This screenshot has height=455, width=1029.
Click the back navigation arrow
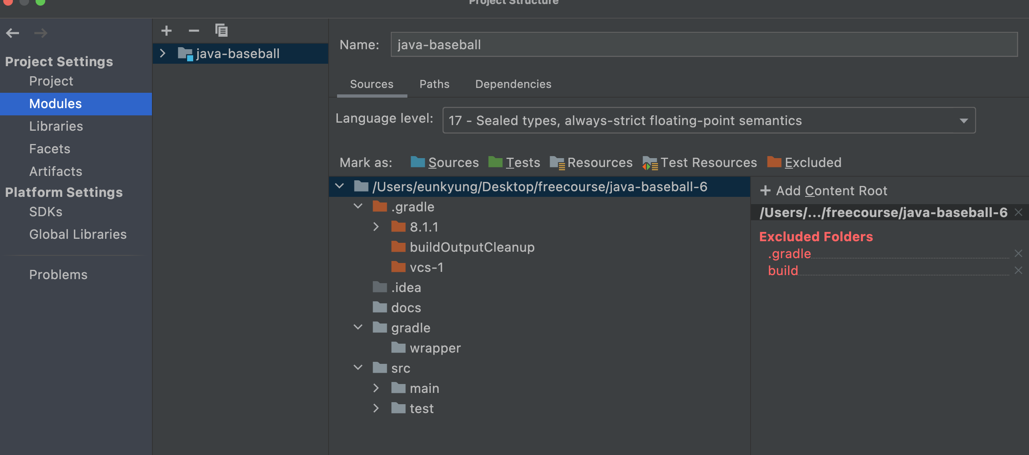(x=13, y=33)
